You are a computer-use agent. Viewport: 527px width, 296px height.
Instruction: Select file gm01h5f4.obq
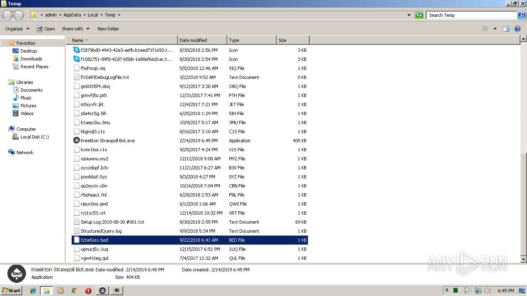(190, 86)
